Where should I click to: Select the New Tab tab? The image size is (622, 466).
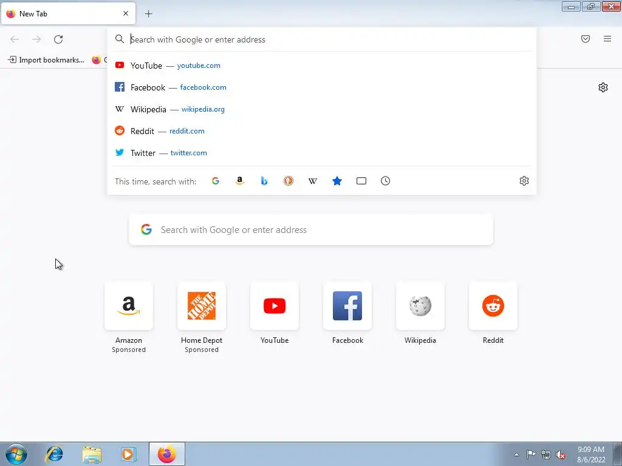68,13
